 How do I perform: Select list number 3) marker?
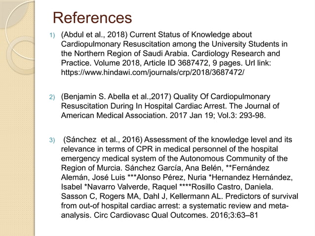52,140
